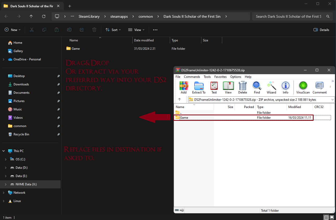Open the WinRAR Tools menu

[x=207, y=77]
